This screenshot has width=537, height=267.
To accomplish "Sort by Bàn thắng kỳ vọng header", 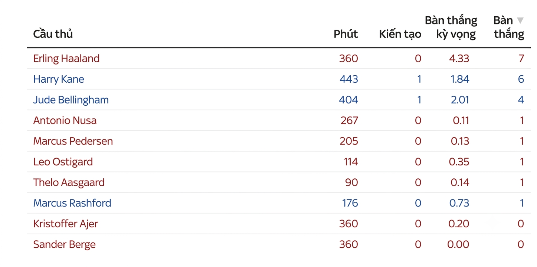I will click(x=451, y=27).
